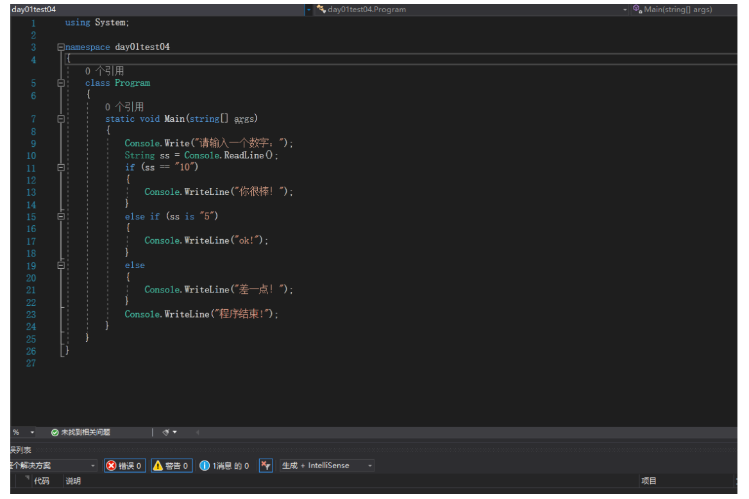Click the horizontal scrollbar left arrow

click(198, 432)
